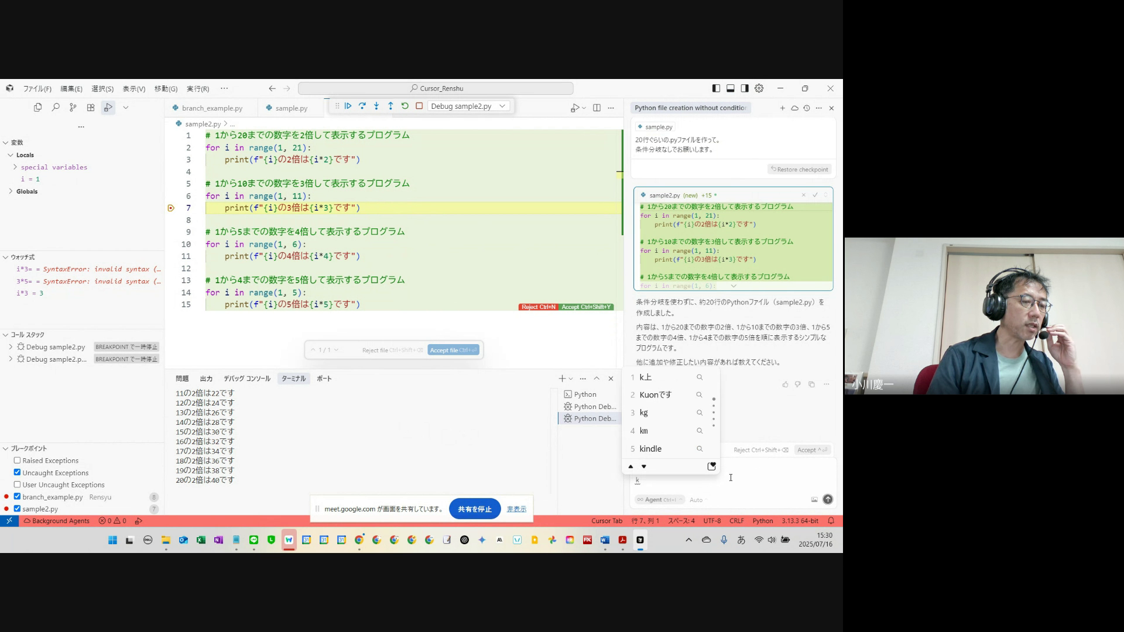Click the 共有を停止 button

474,509
